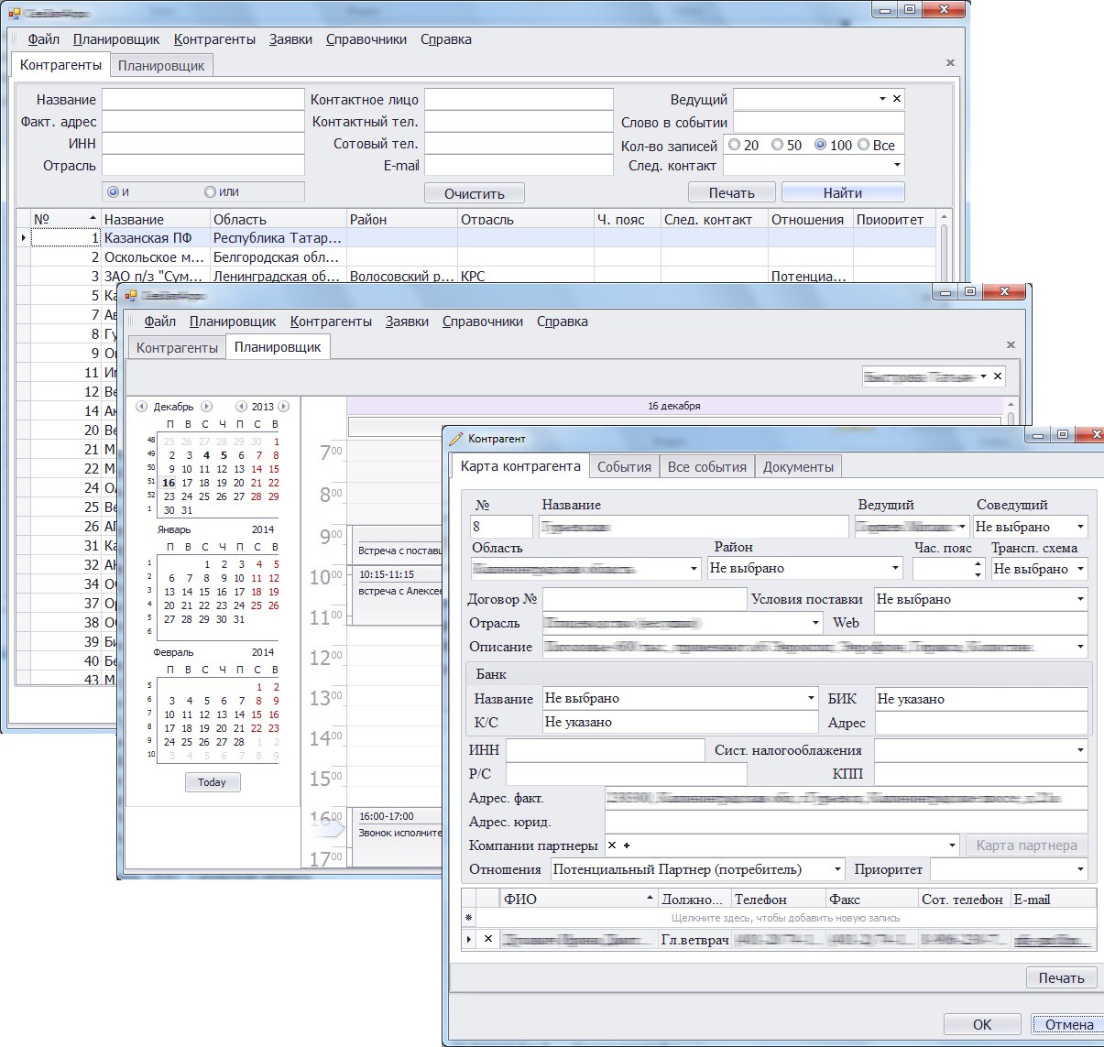Open the Условия поставки dropdown

1080,599
